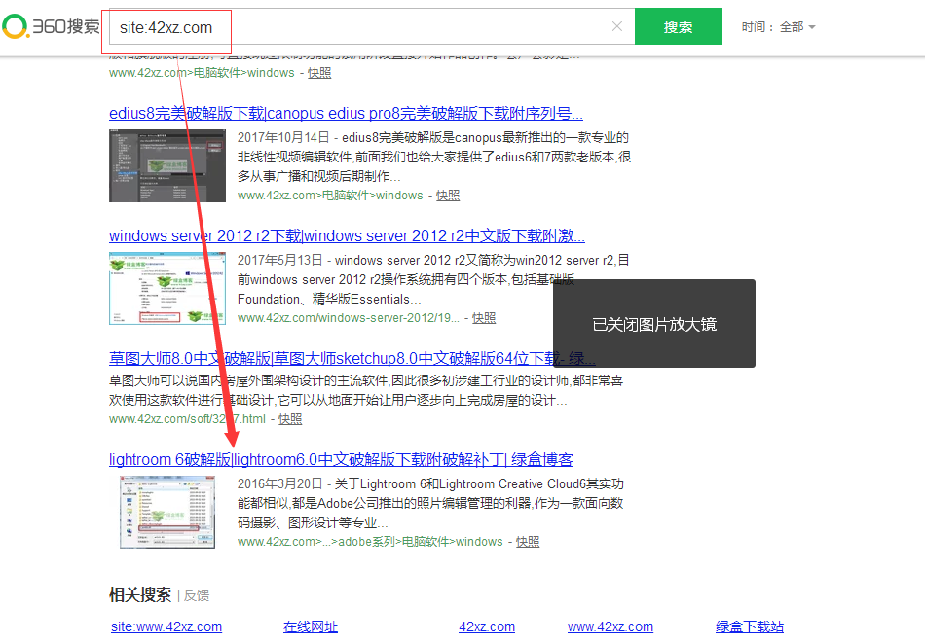Click the edius8 result thumbnail image
925x644 pixels.
[x=166, y=165]
